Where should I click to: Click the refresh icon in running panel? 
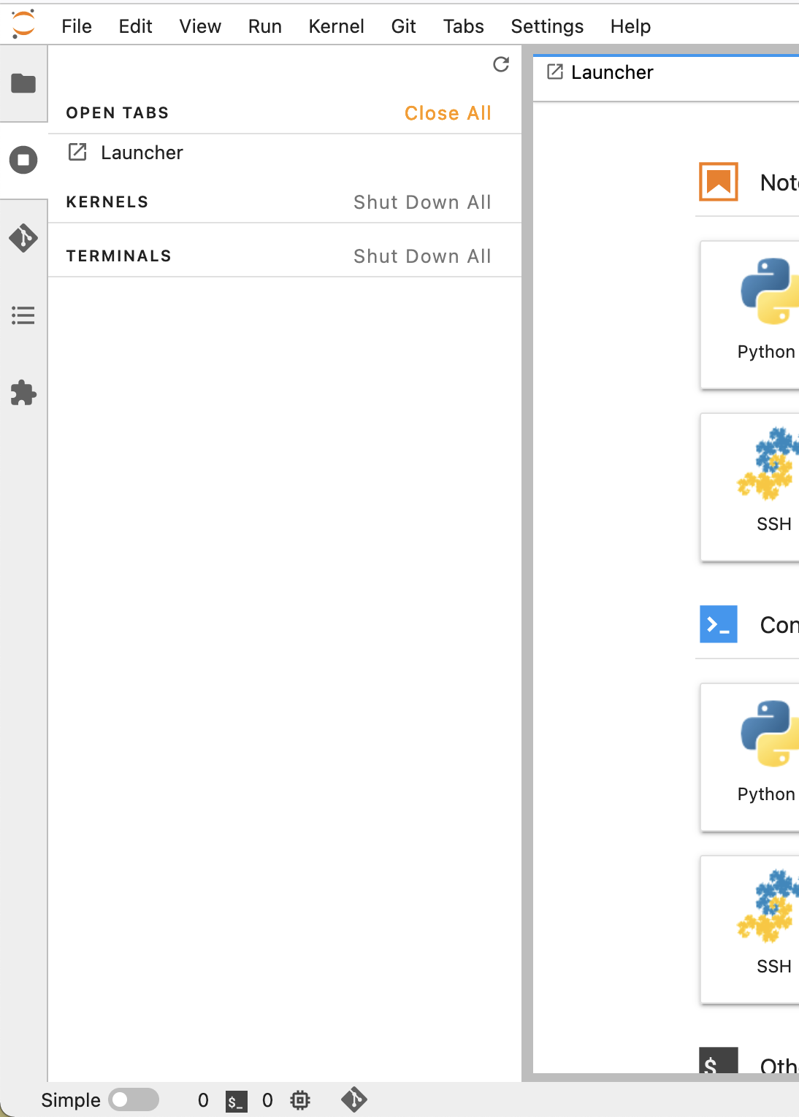click(x=501, y=64)
